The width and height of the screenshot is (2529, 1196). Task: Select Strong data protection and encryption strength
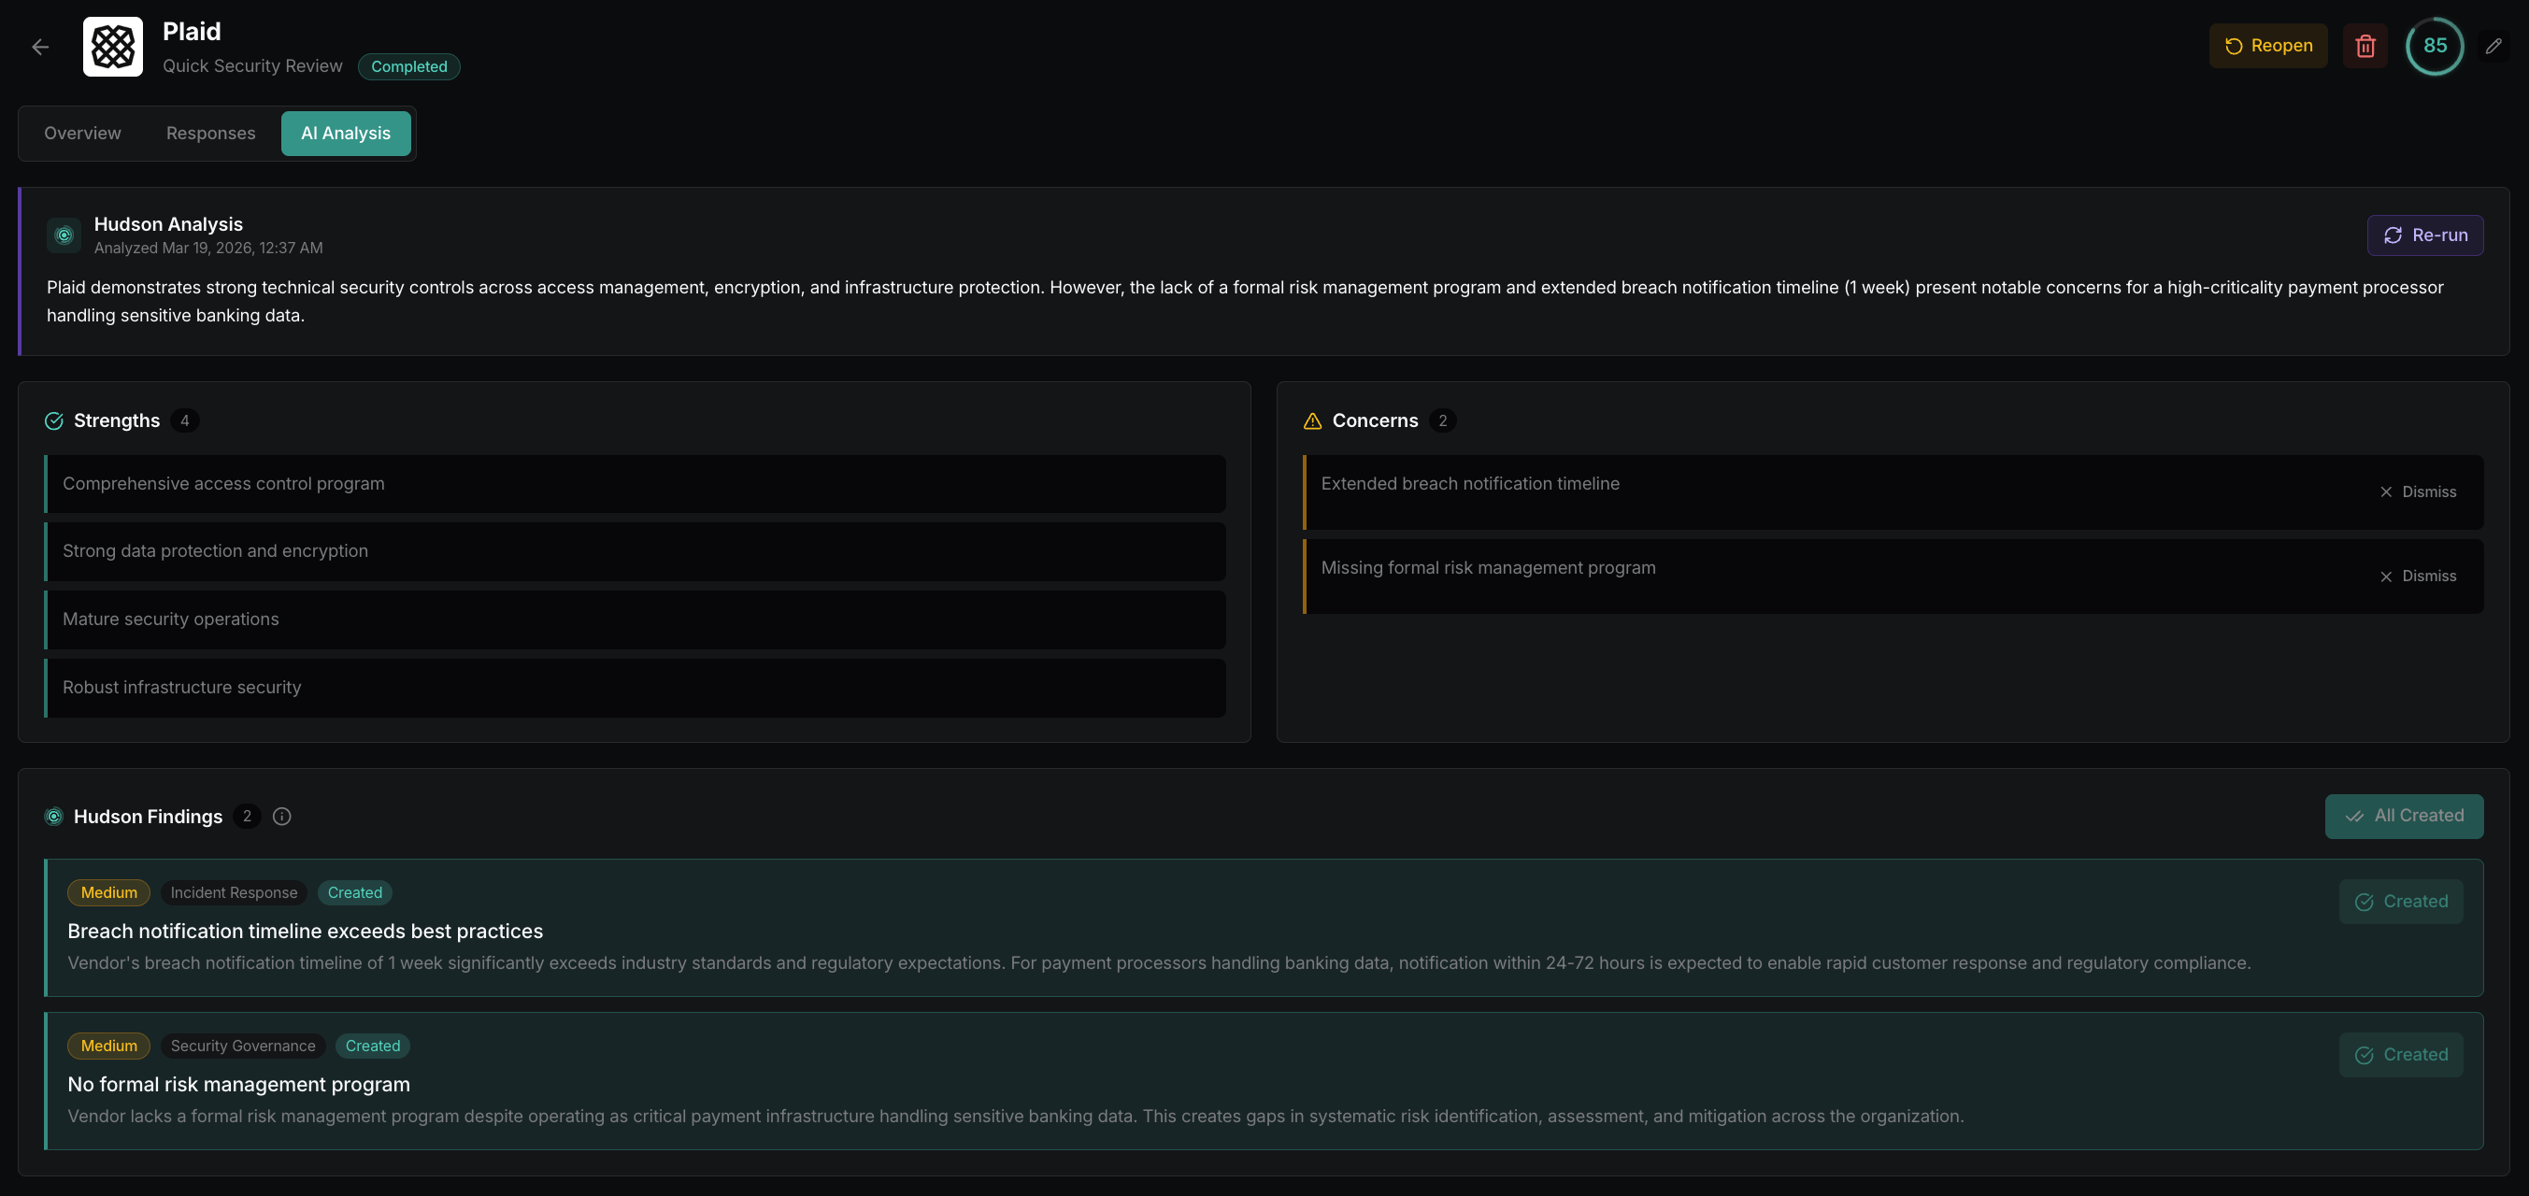coord(636,551)
